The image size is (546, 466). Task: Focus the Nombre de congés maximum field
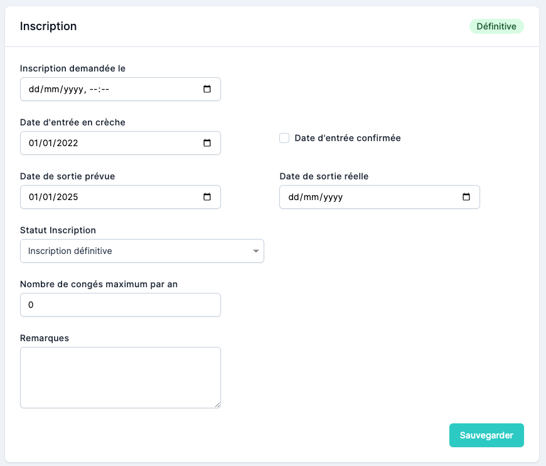click(x=120, y=305)
